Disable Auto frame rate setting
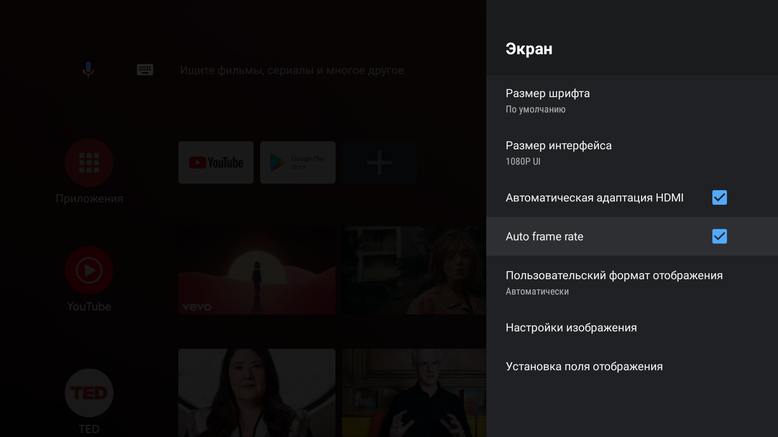Image resolution: width=778 pixels, height=437 pixels. (720, 236)
